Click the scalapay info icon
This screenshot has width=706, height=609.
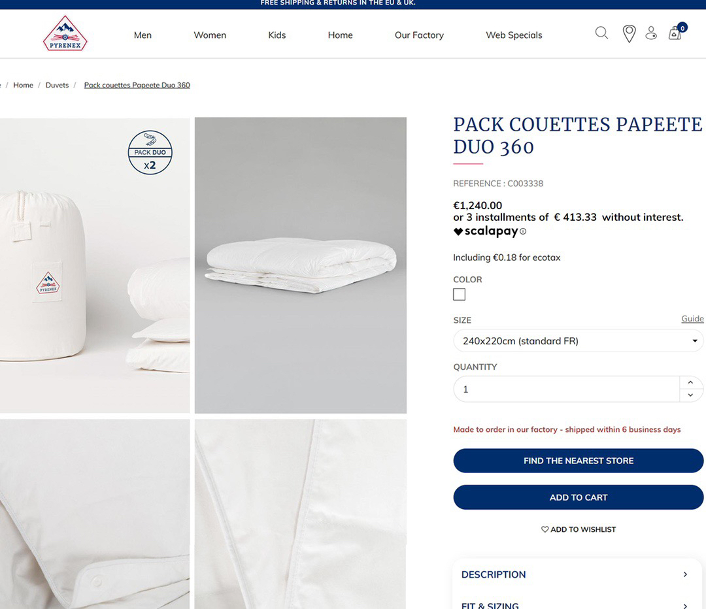pyautogui.click(x=523, y=231)
